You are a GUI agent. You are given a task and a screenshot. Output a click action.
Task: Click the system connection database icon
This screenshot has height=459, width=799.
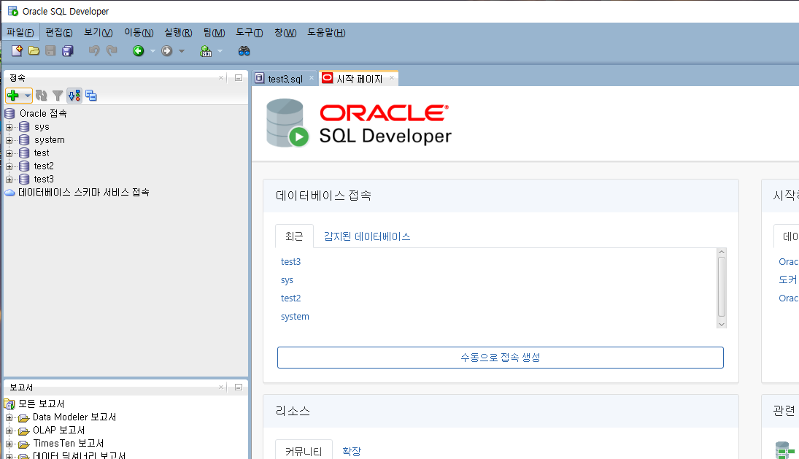click(24, 139)
